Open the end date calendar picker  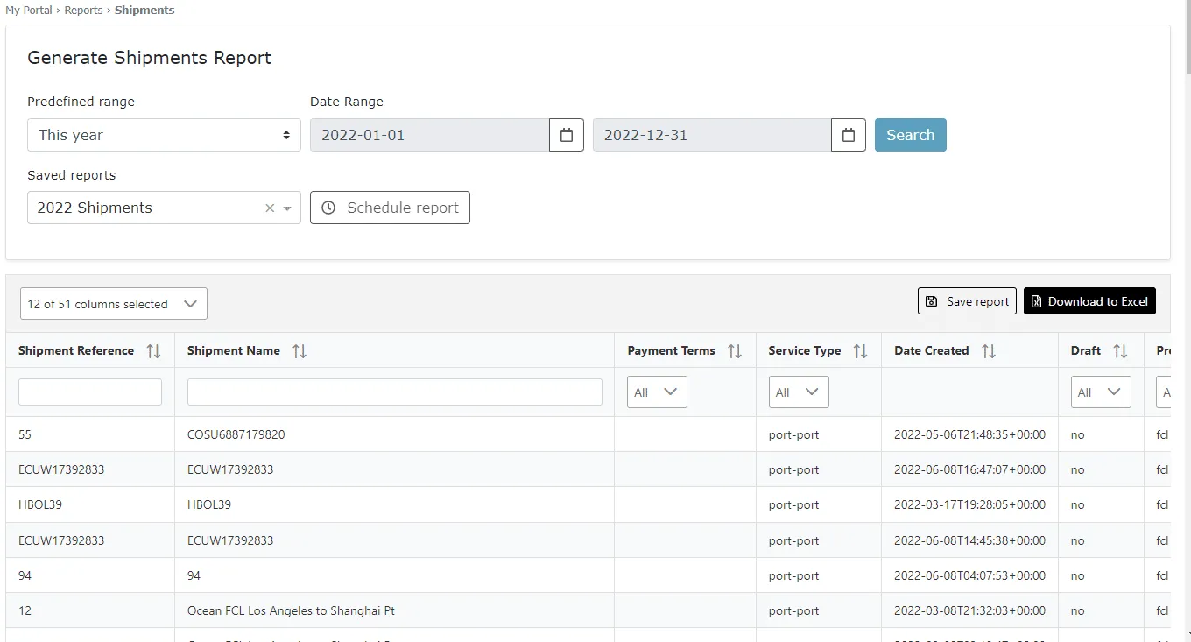(849, 135)
